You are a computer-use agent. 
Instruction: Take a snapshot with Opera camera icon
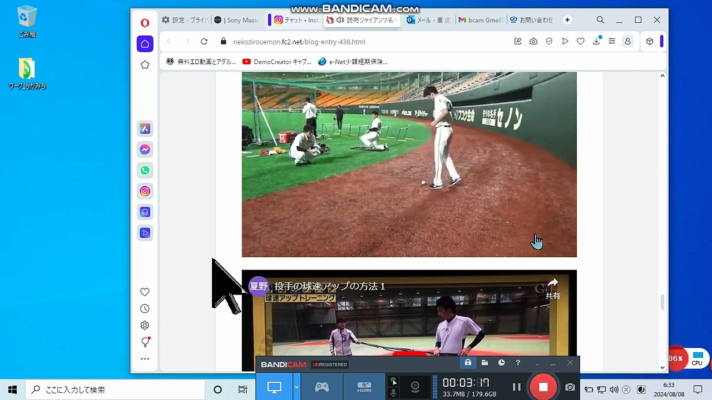tap(533, 42)
